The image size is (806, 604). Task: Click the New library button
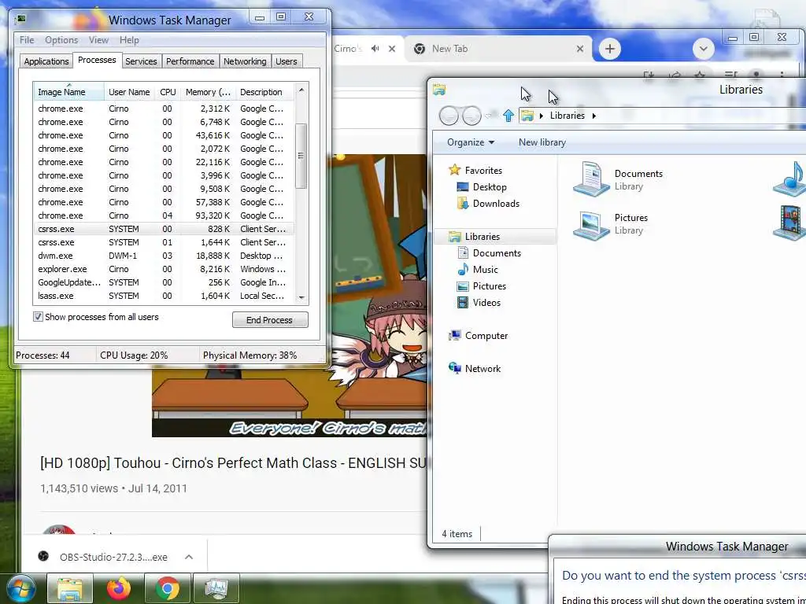tap(542, 142)
